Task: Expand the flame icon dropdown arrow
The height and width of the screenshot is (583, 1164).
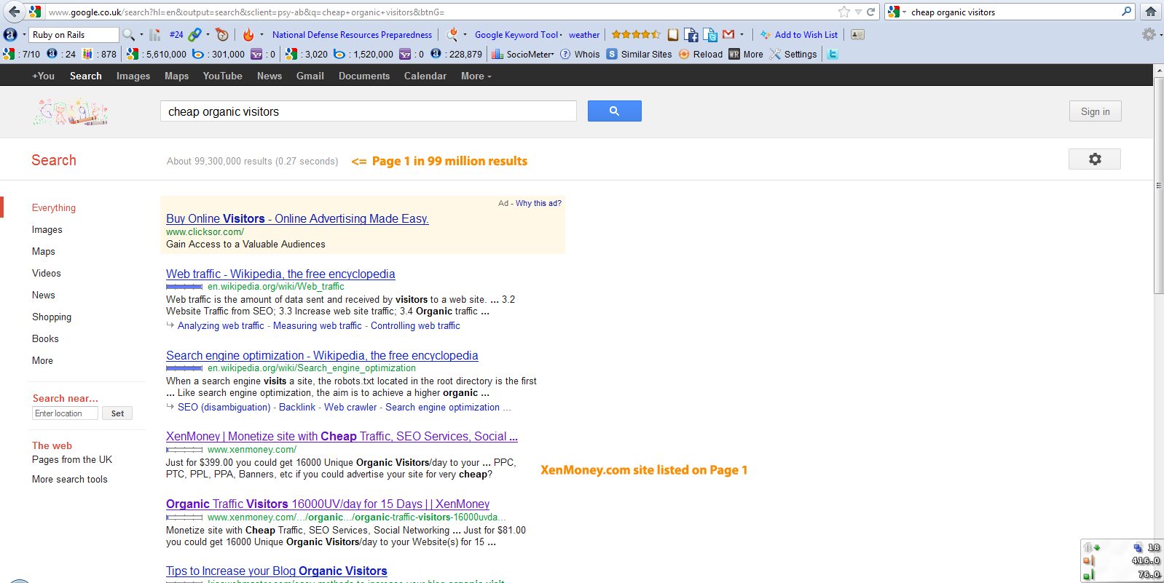Action: pyautogui.click(x=261, y=34)
